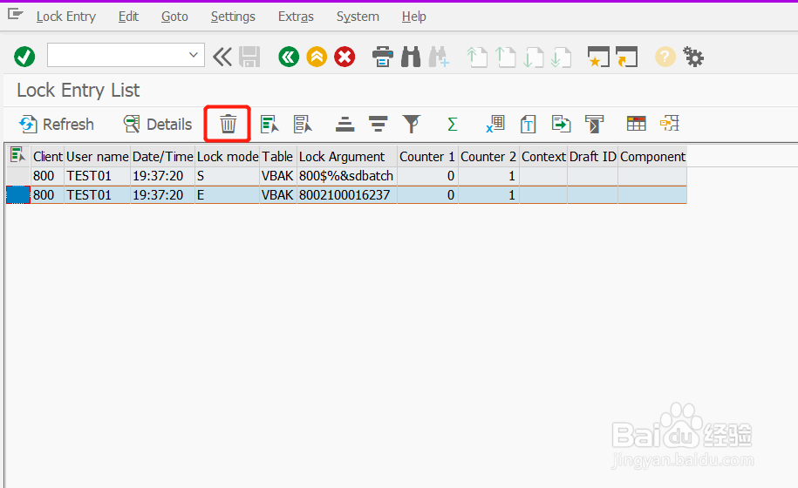Collapse the command field with double chevron
Viewport: 798px width, 488px height.
(222, 57)
